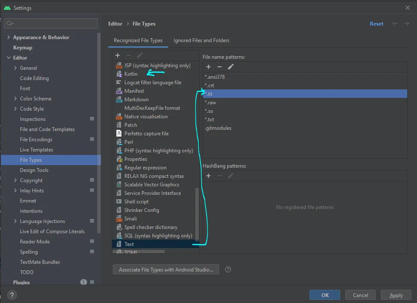The image size is (417, 303).
Task: Open Keymap settings
Action: click(x=23, y=48)
